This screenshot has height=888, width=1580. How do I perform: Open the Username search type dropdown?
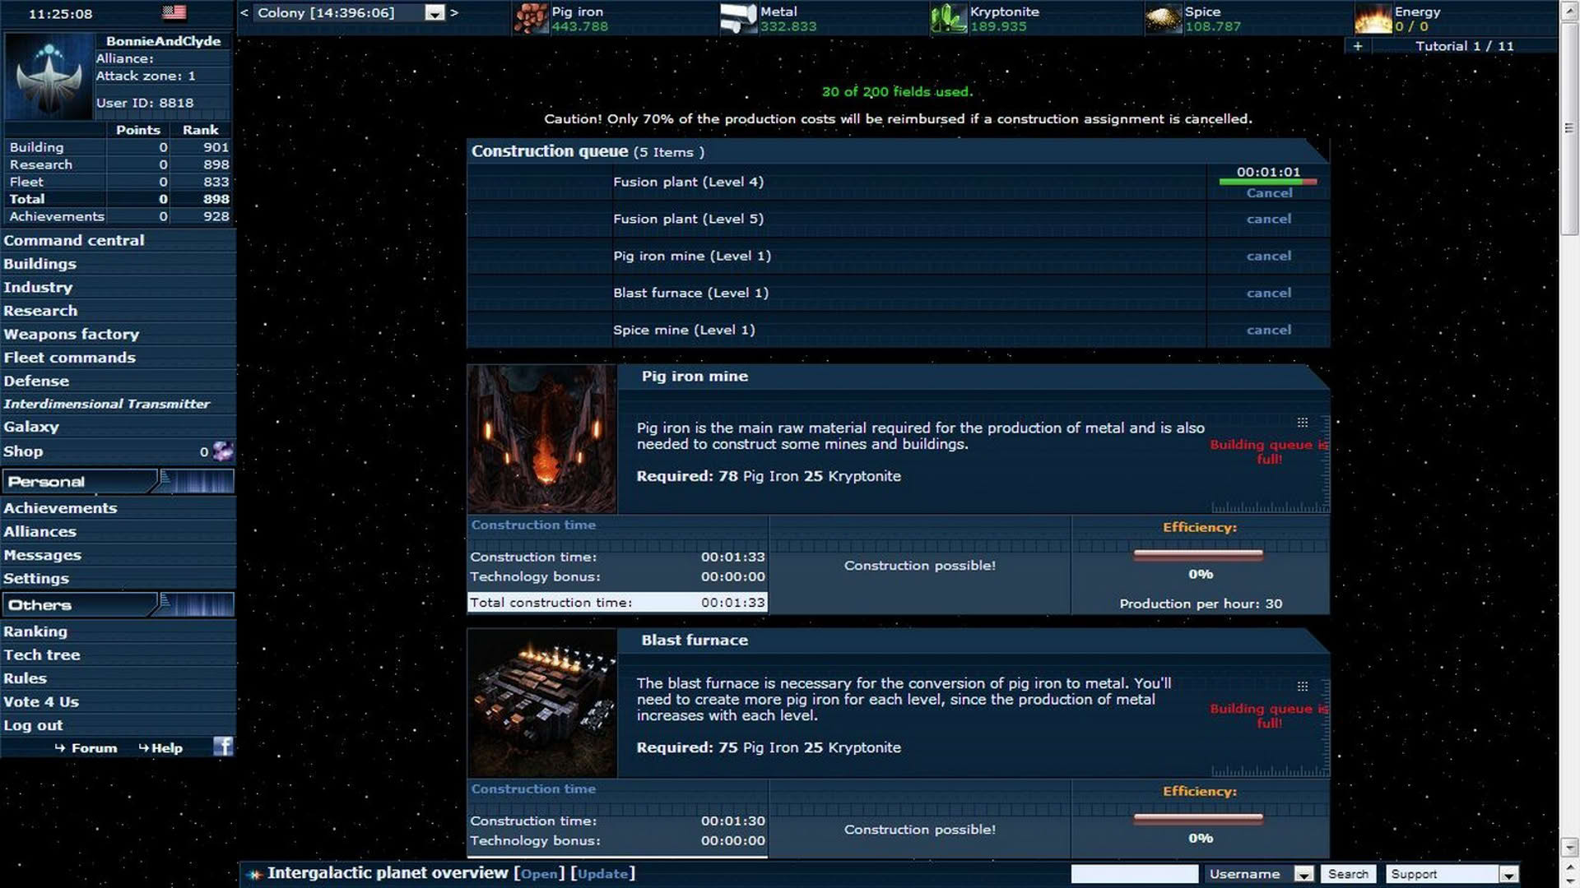point(1303,875)
